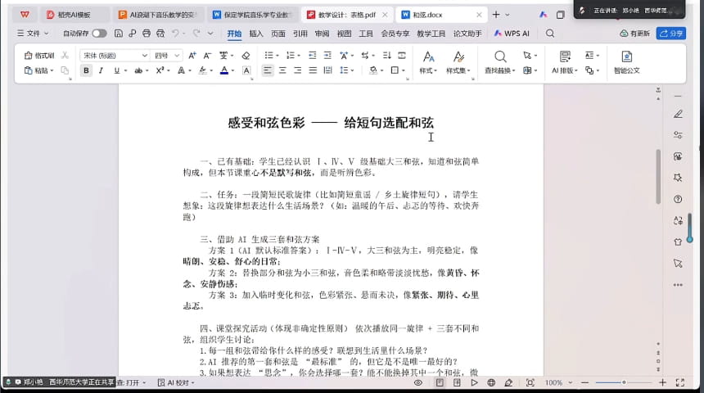The image size is (704, 393).
Task: Click the Format Painter 格式刷 button
Action: click(x=39, y=55)
